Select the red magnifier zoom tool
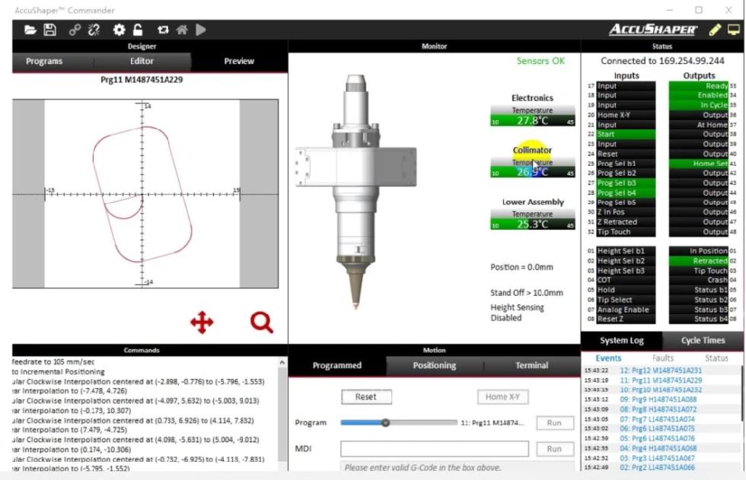Image resolution: width=746 pixels, height=480 pixels. tap(261, 323)
